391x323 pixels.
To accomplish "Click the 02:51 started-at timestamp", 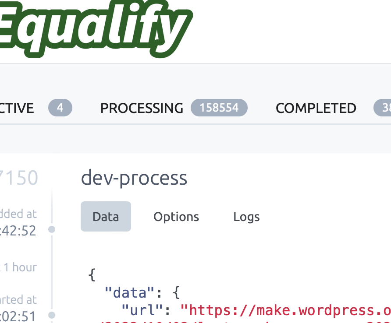I will [18, 316].
